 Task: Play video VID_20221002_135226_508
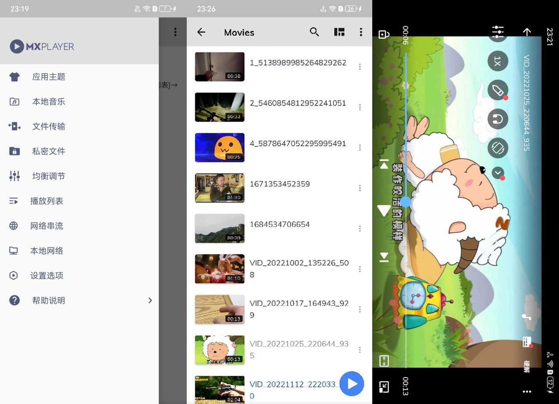pos(299,268)
